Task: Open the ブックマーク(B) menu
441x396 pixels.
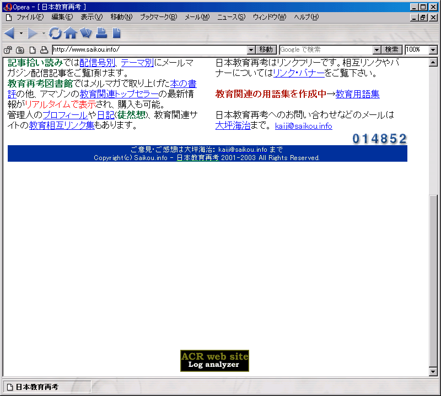Action: (159, 18)
